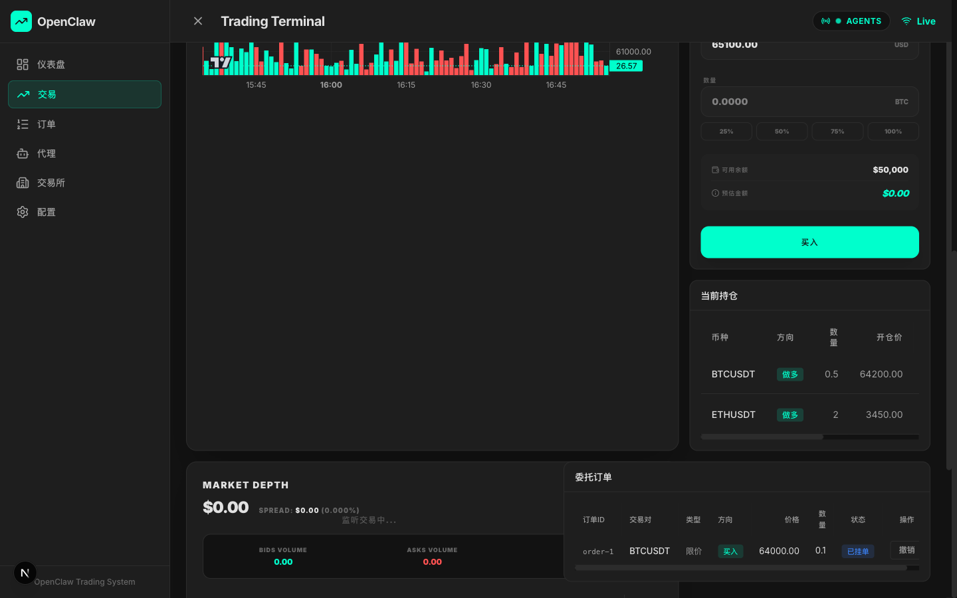Click the positions table horizontal scrollbar
Viewport: 957px width, 598px height.
tap(762, 437)
